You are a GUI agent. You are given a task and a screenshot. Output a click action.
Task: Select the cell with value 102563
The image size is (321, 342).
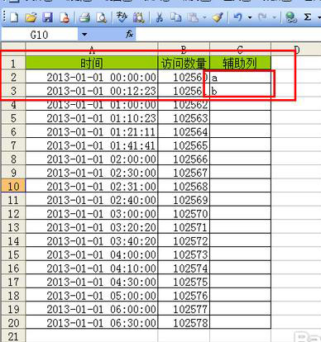pos(184,118)
